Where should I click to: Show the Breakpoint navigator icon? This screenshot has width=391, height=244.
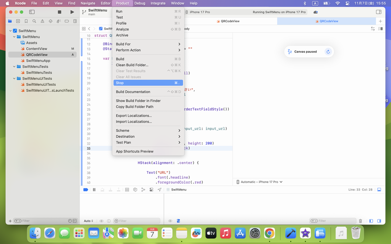67,21
